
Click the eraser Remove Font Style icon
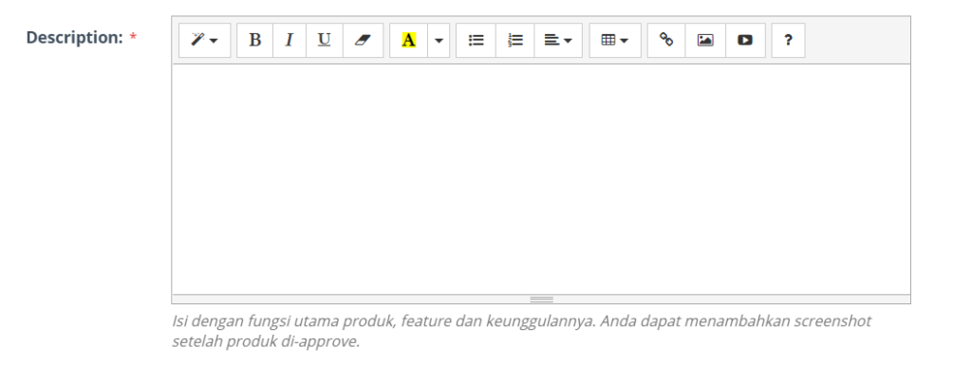pos(363,40)
